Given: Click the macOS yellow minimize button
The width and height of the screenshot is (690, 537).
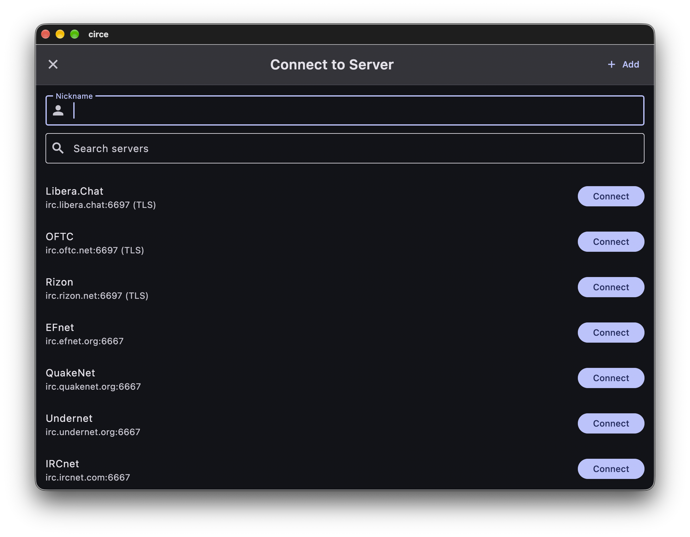Looking at the screenshot, I should (x=60, y=34).
